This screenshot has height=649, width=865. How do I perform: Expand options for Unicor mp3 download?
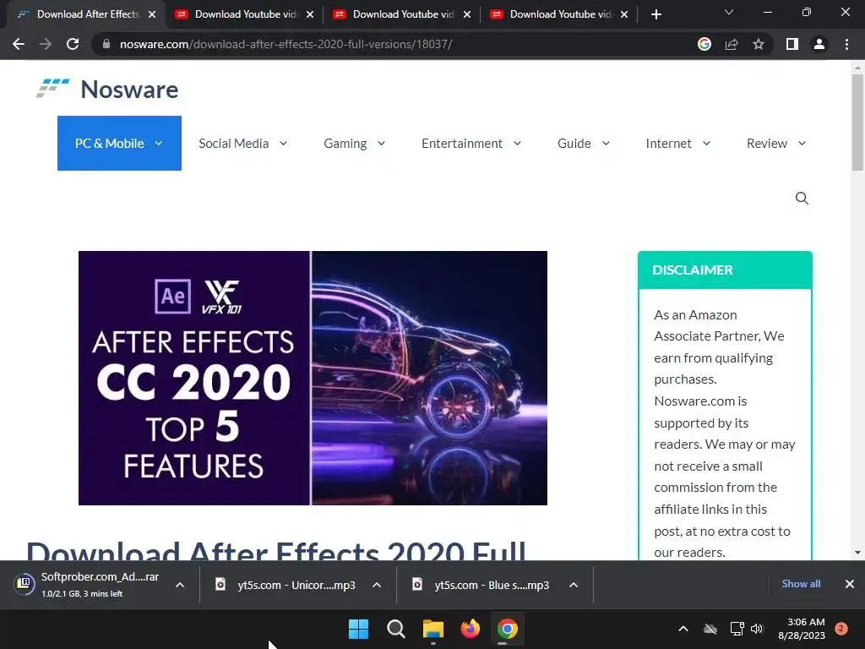[x=377, y=585]
